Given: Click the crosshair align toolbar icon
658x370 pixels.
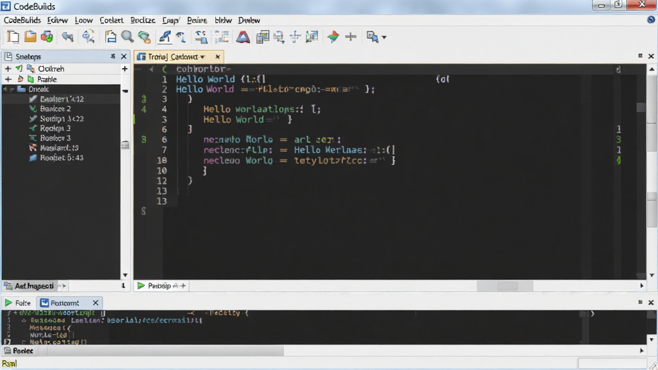Looking at the screenshot, I should (296, 37).
